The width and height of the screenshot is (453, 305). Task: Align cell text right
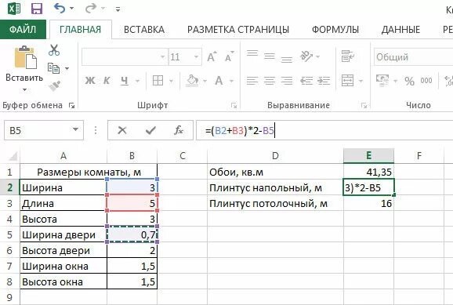[x=287, y=81]
